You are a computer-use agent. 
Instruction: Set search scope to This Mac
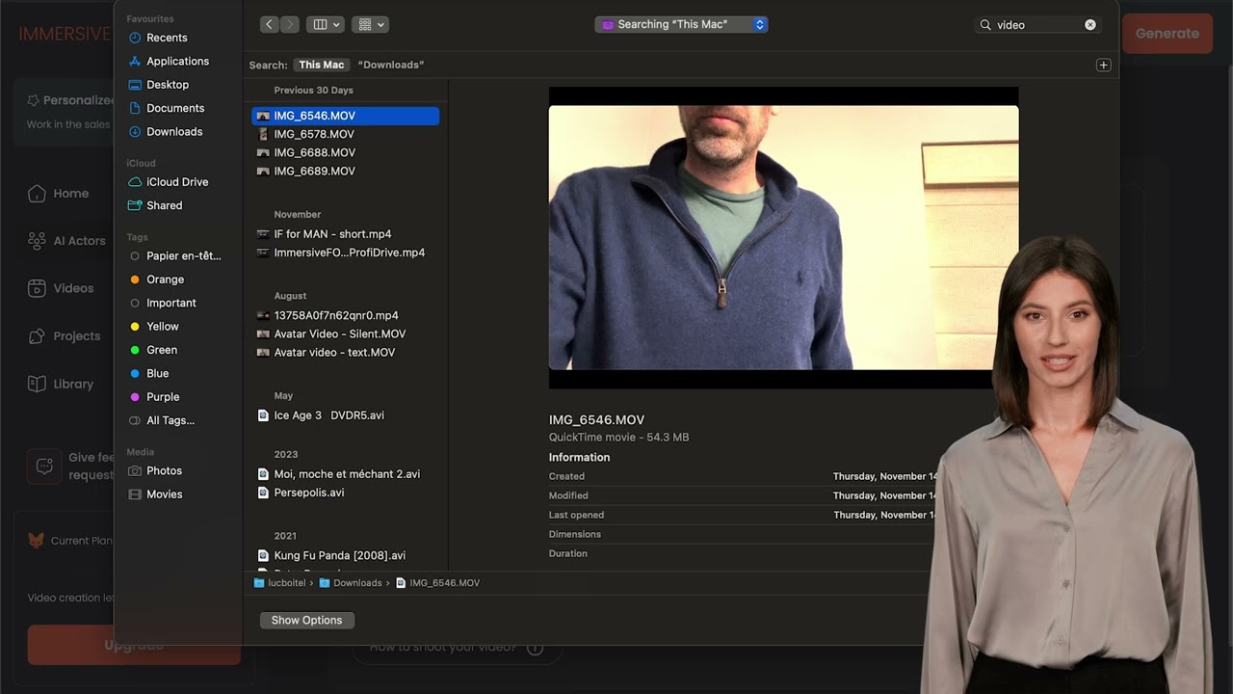pos(321,65)
